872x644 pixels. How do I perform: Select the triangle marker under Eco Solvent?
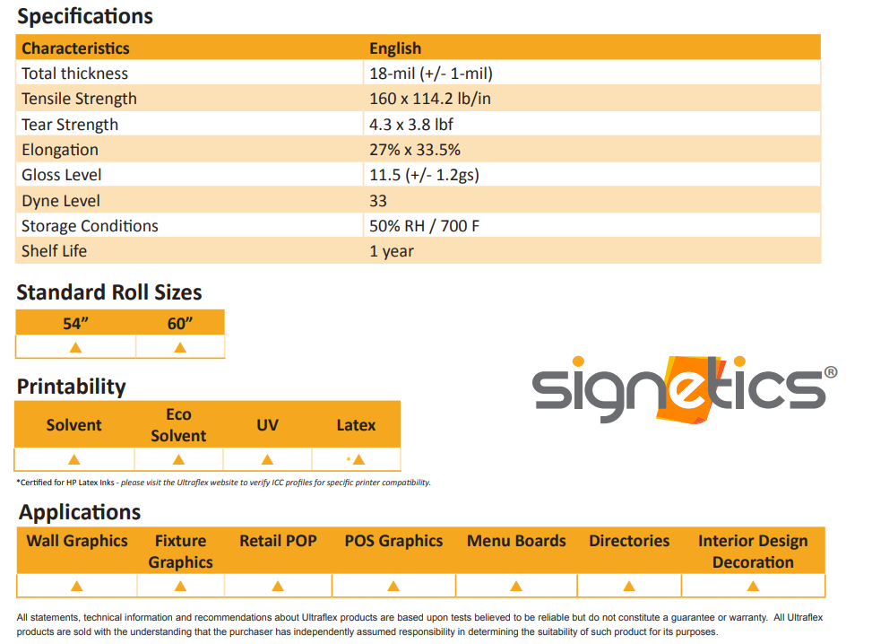click(x=178, y=460)
